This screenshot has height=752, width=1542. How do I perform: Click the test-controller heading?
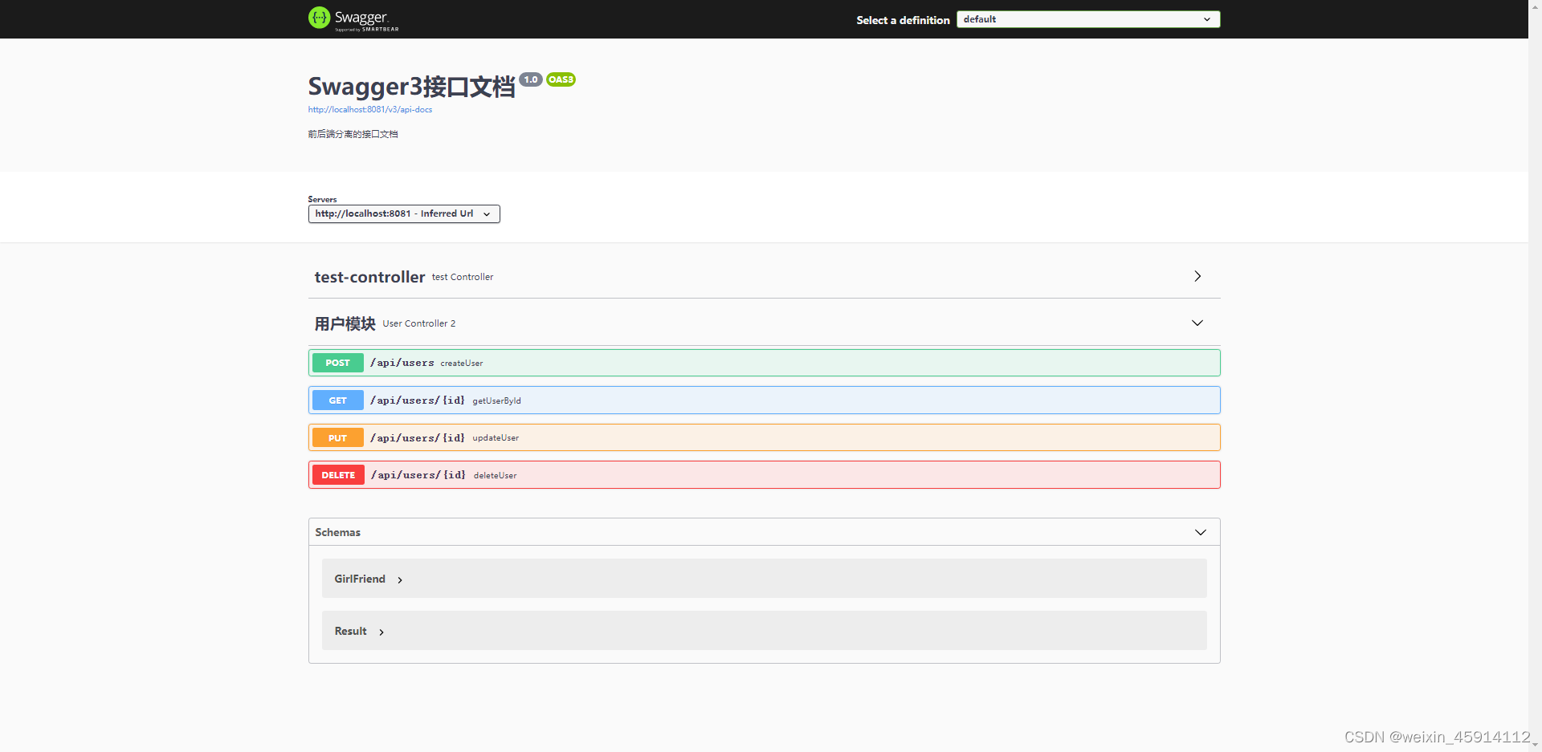369,277
